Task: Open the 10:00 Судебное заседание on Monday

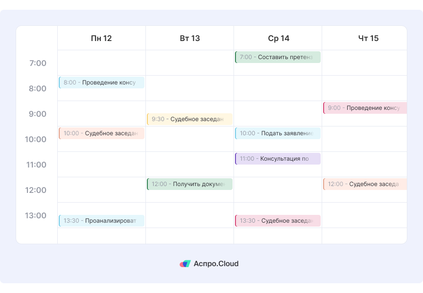Action: click(101, 133)
